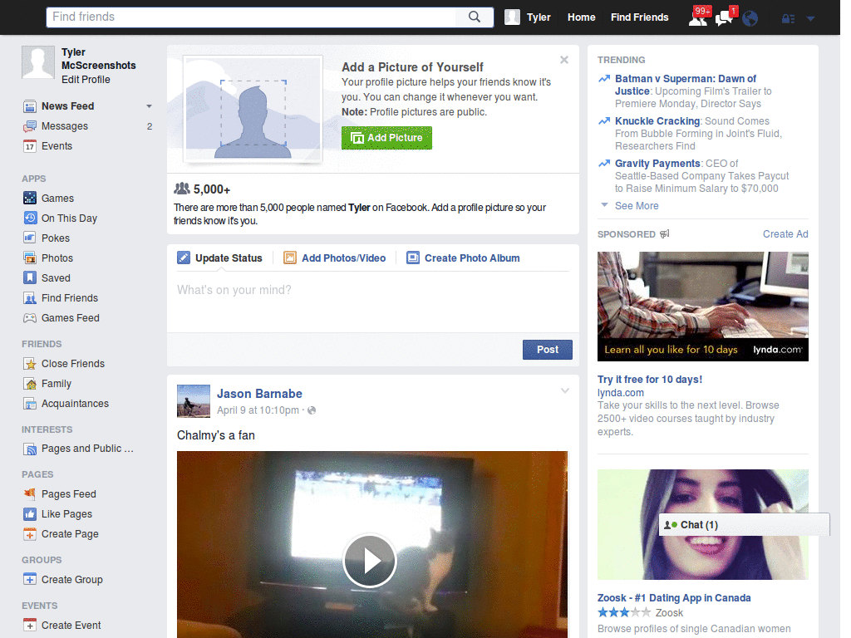Select the Add Photos/Video tab
The width and height of the screenshot is (851, 638).
(335, 258)
